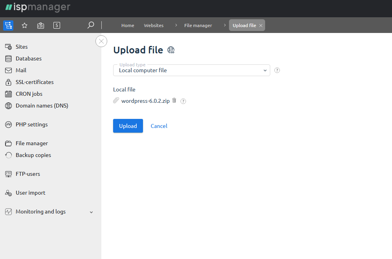
Task: Open the File manager
Action: [x=32, y=143]
